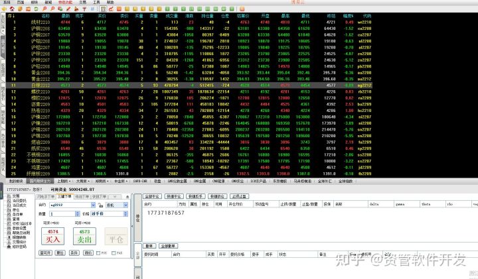Open the 价格 对手价 selector
The width and height of the screenshot is (478, 279).
click(x=109, y=214)
